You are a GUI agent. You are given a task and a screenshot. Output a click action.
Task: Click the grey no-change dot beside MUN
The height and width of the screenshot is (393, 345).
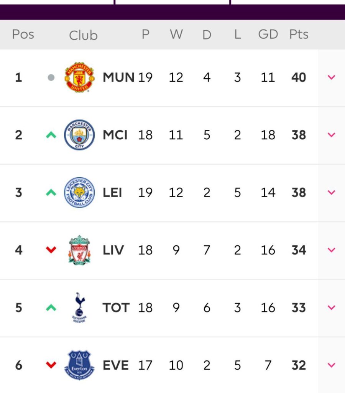point(51,78)
